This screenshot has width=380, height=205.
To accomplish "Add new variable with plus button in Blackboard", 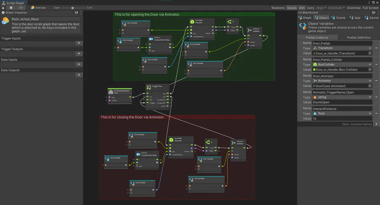I will pos(376,124).
